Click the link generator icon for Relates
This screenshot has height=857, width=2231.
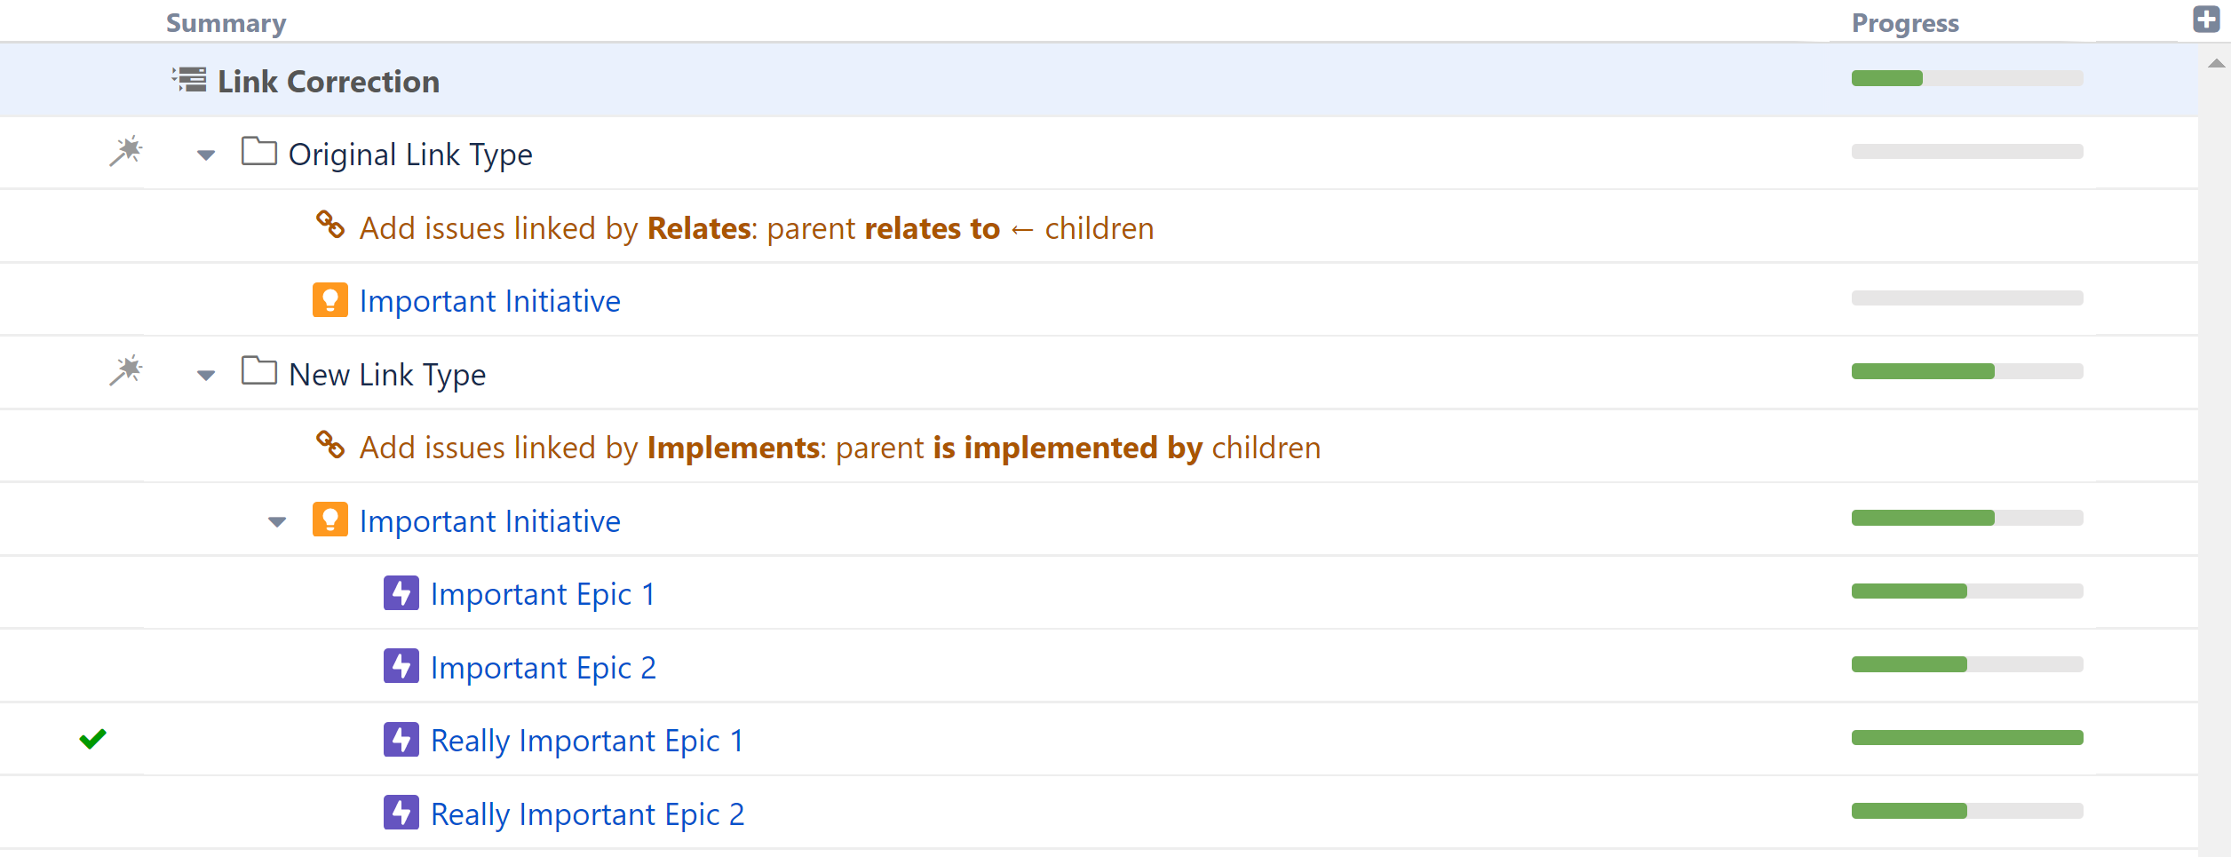tap(329, 226)
